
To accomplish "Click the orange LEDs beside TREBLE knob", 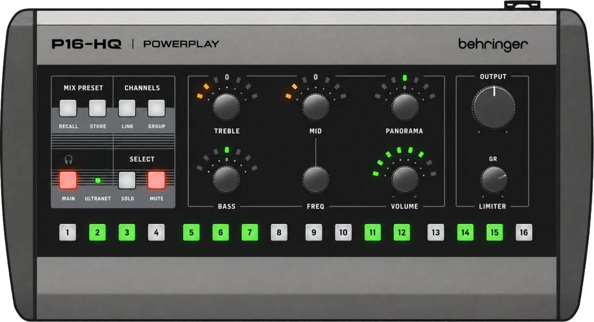I will (x=203, y=91).
